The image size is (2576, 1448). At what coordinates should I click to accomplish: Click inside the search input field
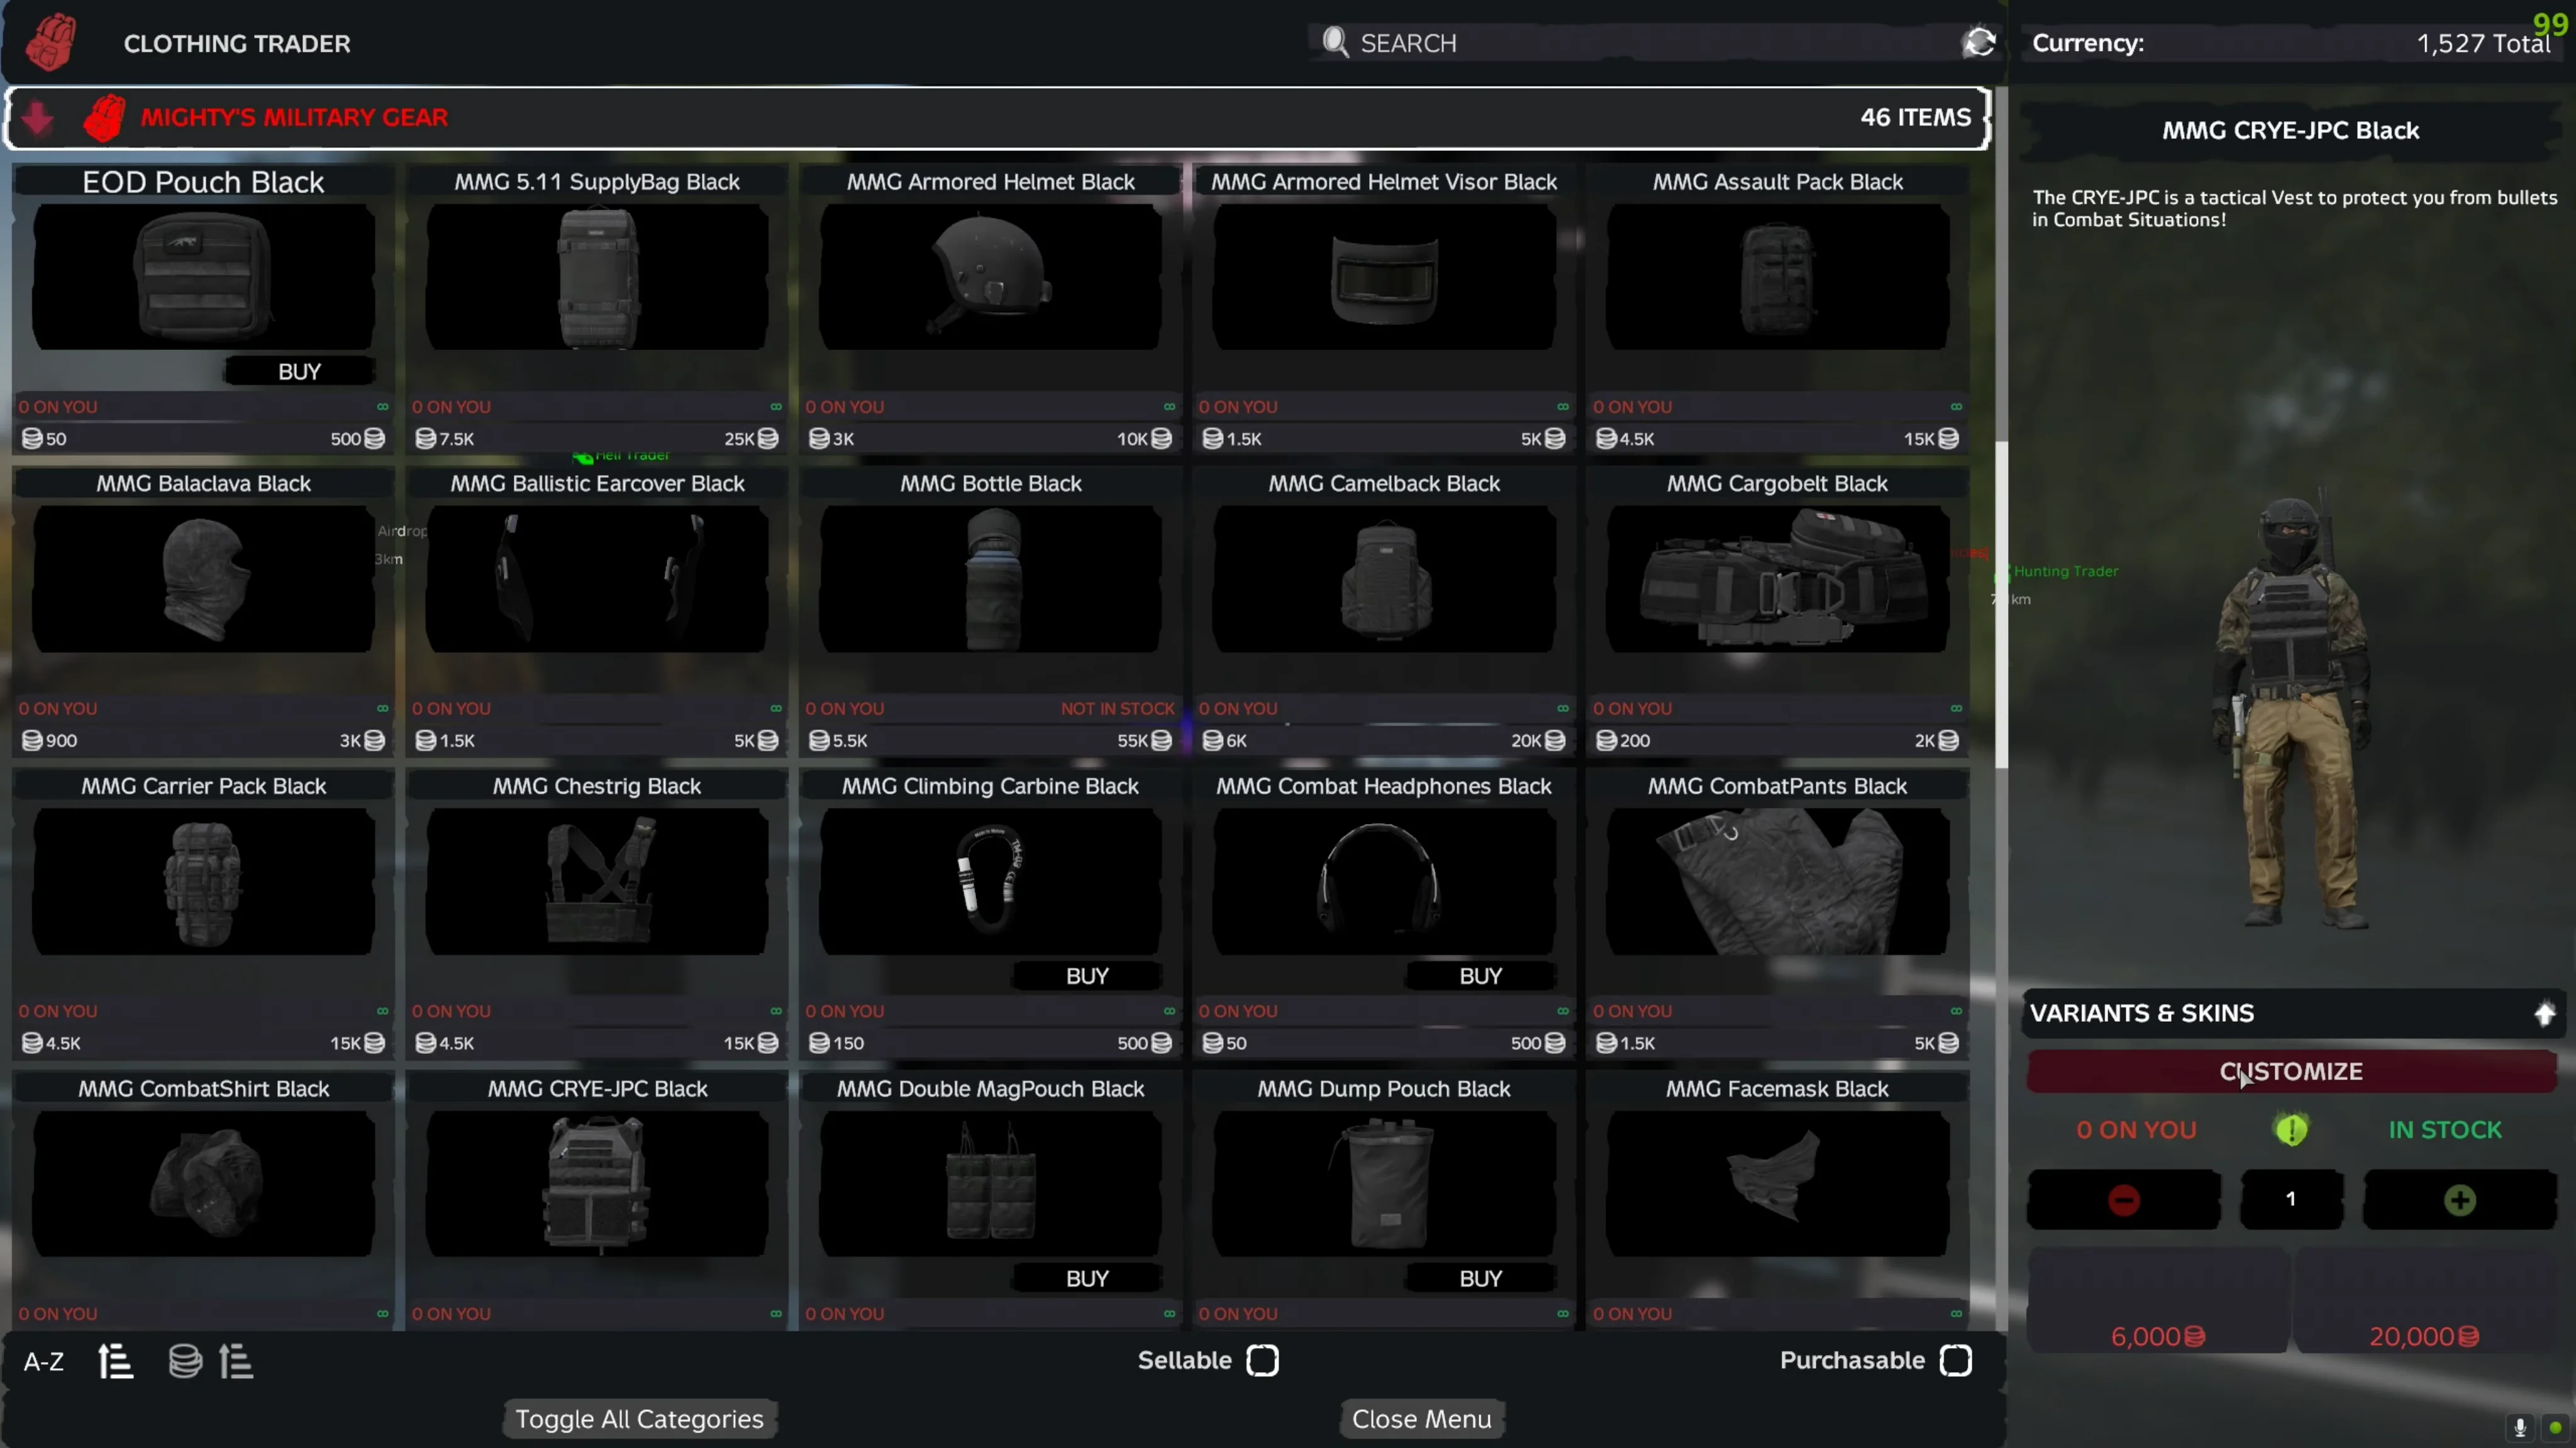[1600, 43]
